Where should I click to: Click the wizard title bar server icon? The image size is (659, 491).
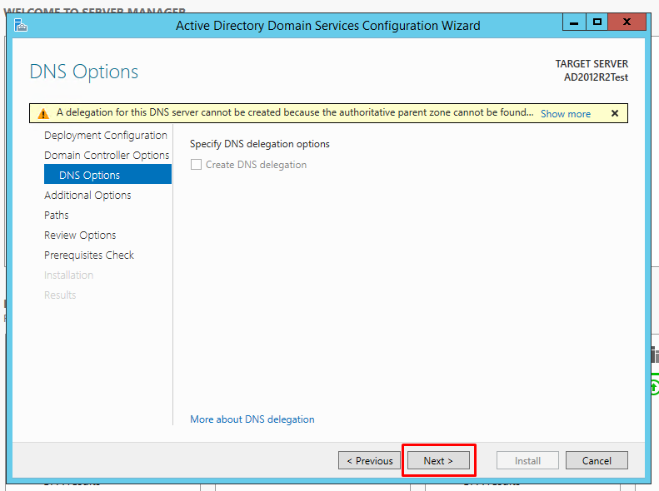20,25
